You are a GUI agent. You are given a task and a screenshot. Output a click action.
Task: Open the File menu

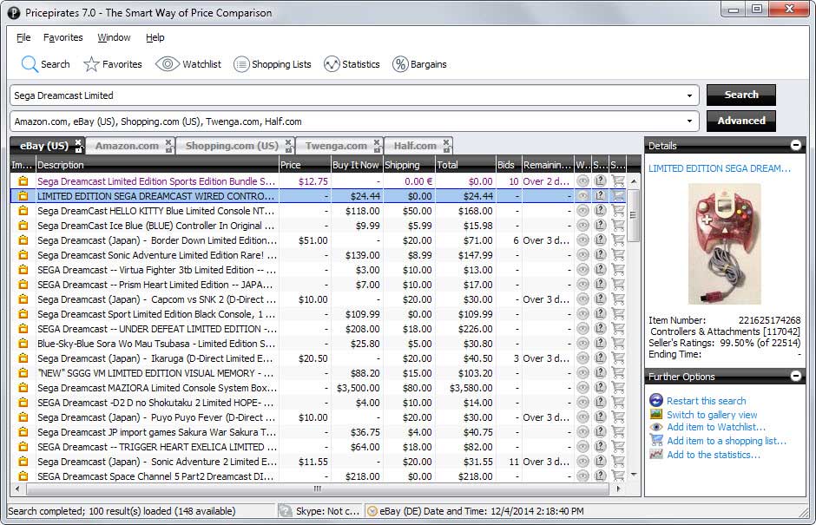pyautogui.click(x=23, y=37)
